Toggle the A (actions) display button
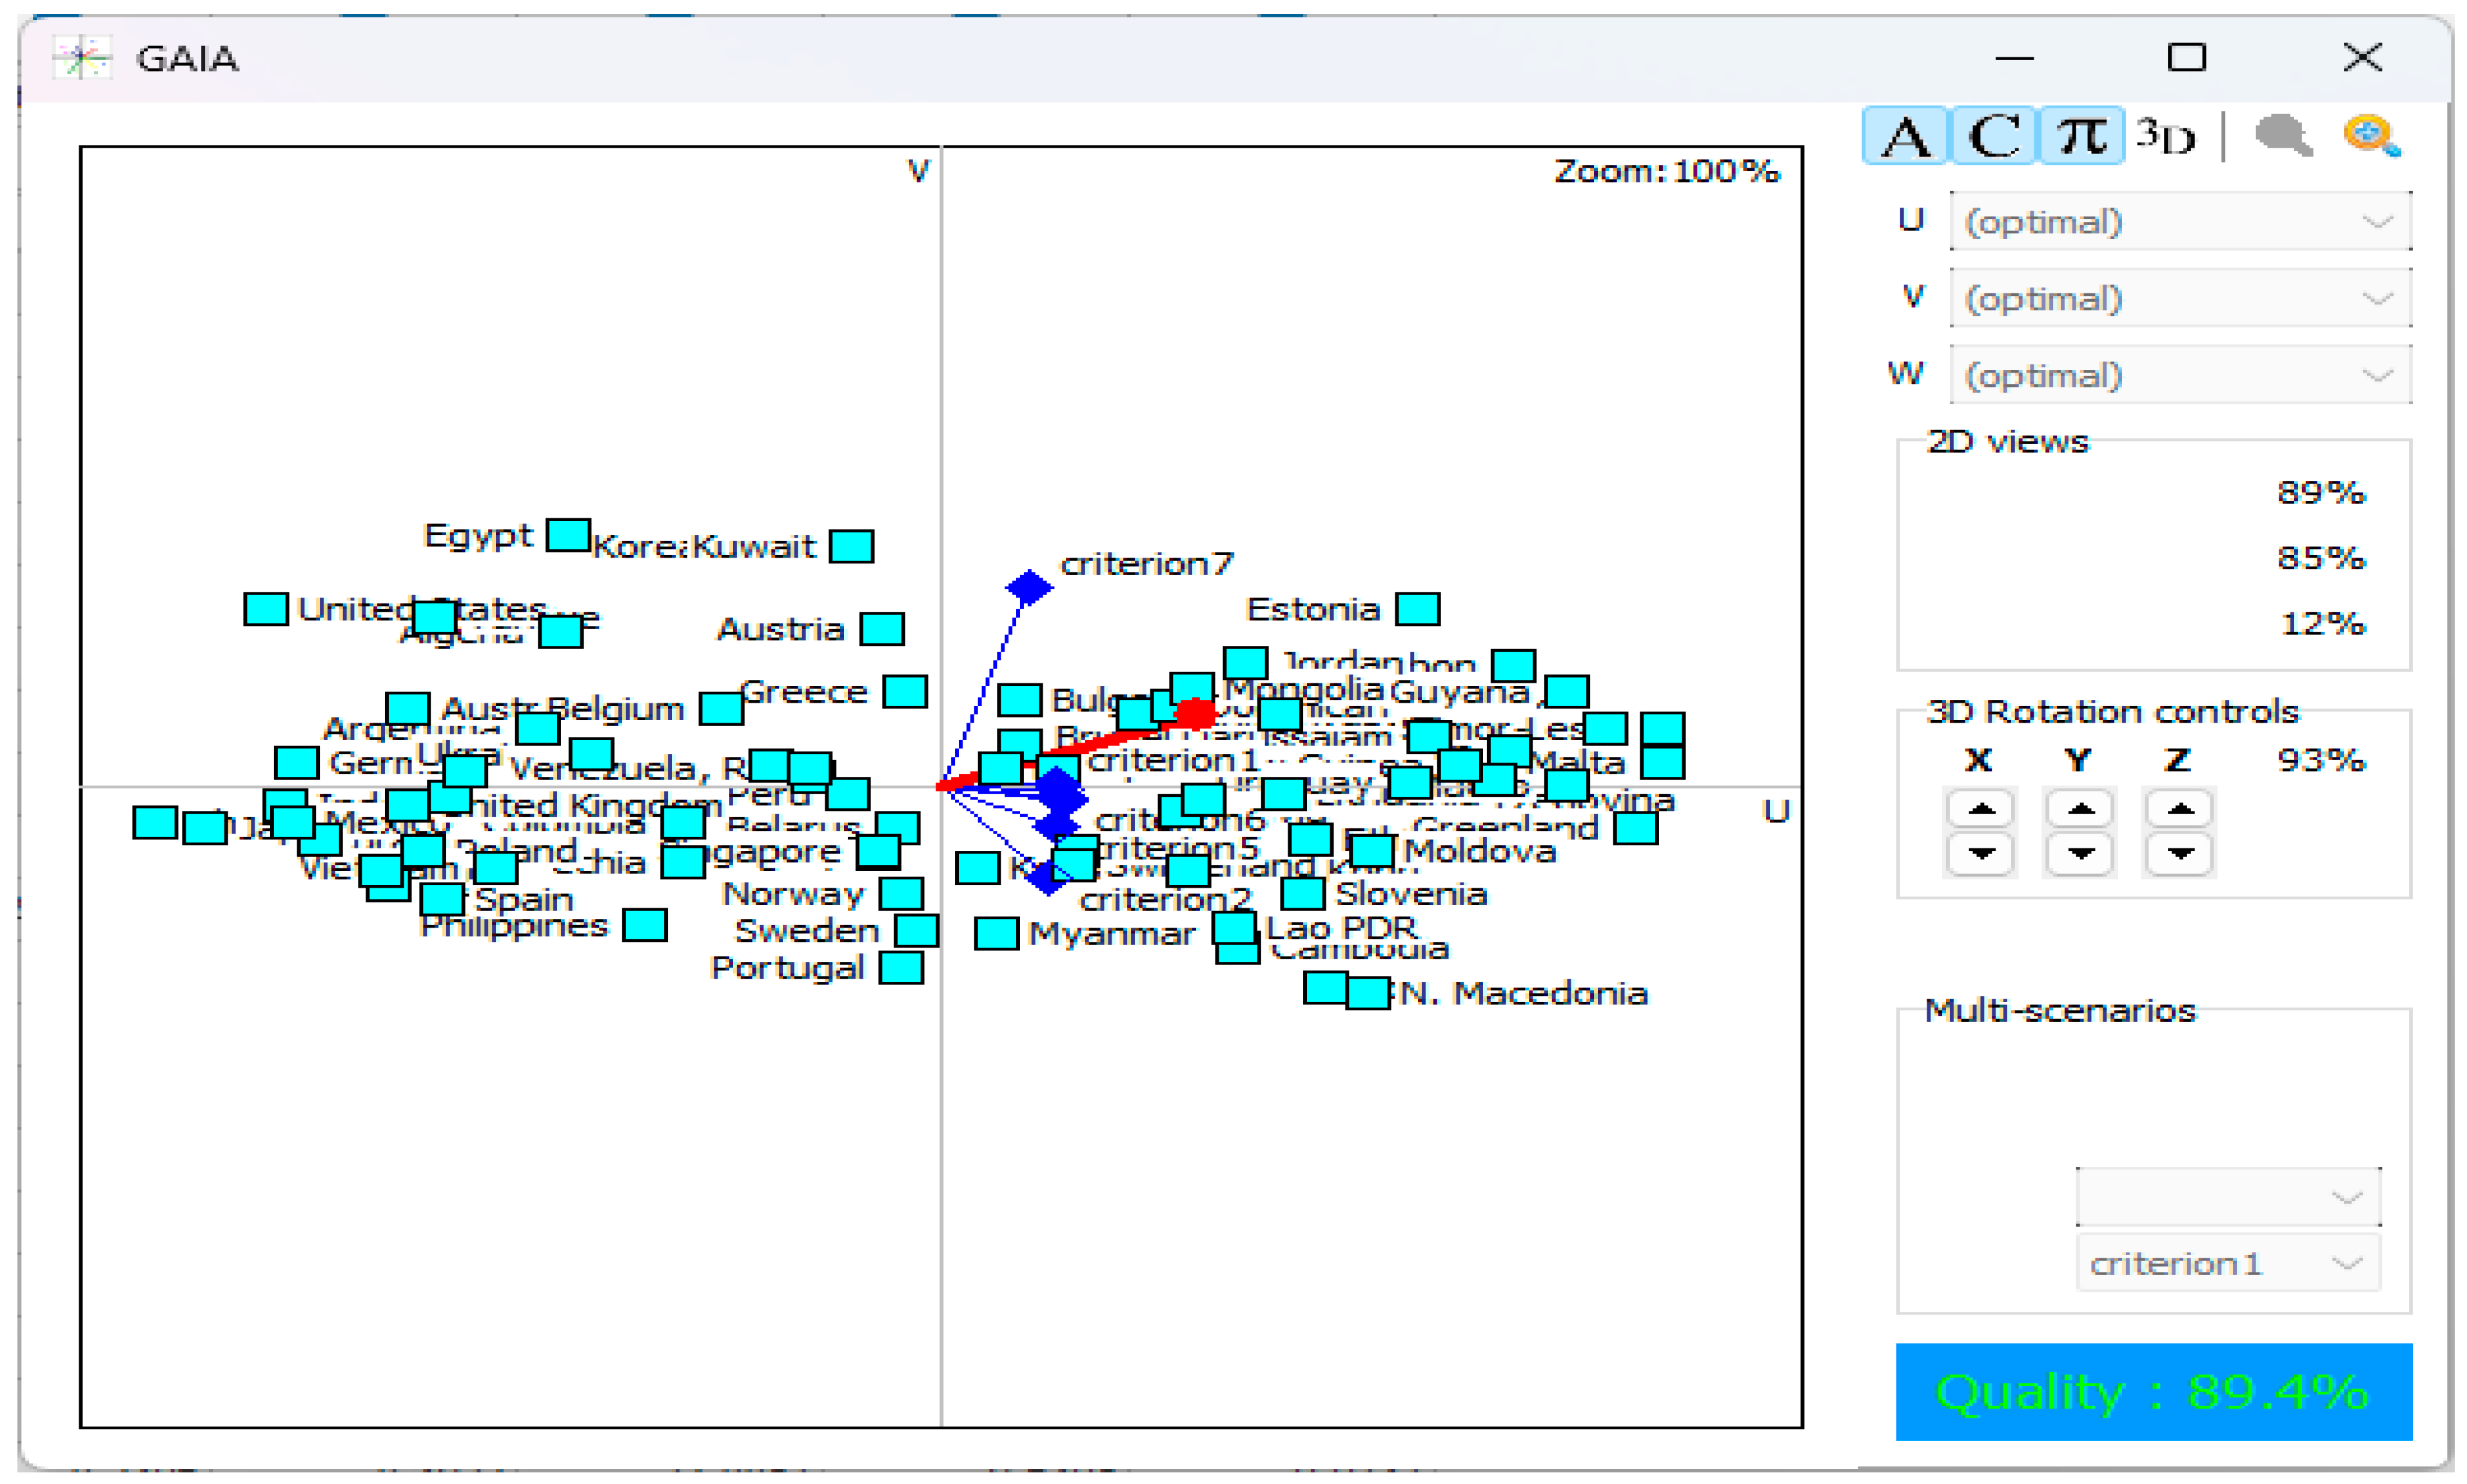This screenshot has height=1484, width=2467. coord(1904,136)
